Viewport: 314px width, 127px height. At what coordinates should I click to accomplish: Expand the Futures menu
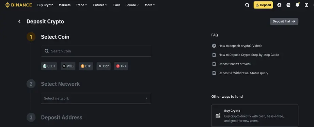[100, 5]
